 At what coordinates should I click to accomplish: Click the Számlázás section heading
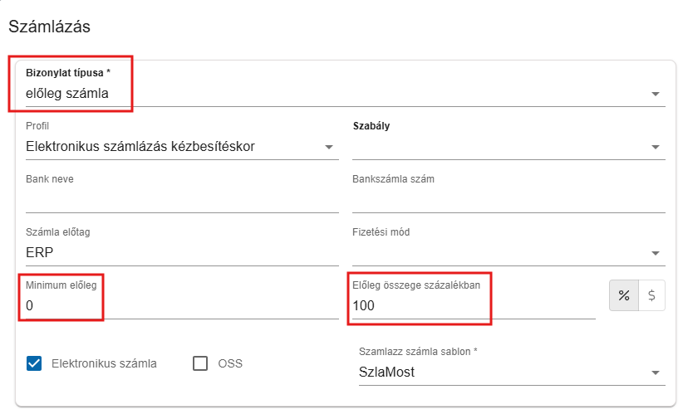(49, 26)
